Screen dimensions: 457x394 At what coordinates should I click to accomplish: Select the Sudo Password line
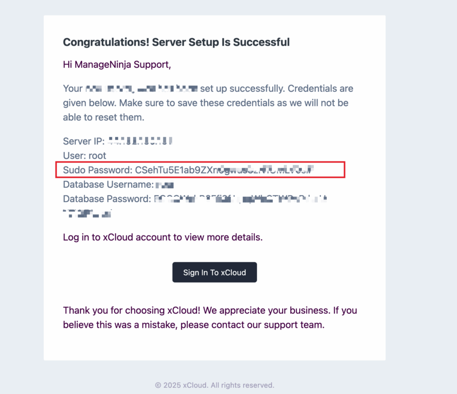click(200, 170)
